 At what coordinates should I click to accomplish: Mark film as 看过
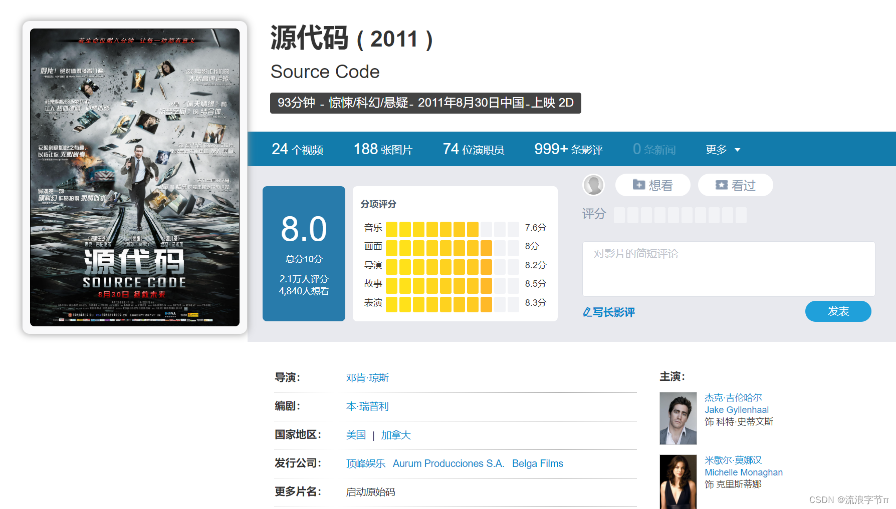point(735,185)
